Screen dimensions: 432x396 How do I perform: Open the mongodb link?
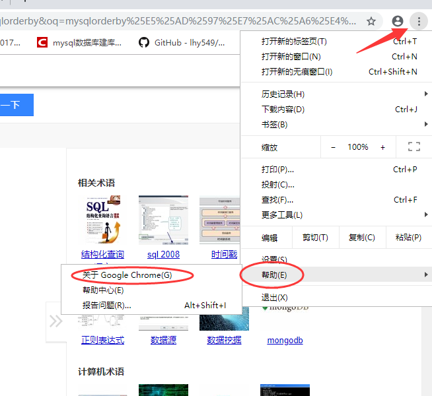pyautogui.click(x=285, y=341)
